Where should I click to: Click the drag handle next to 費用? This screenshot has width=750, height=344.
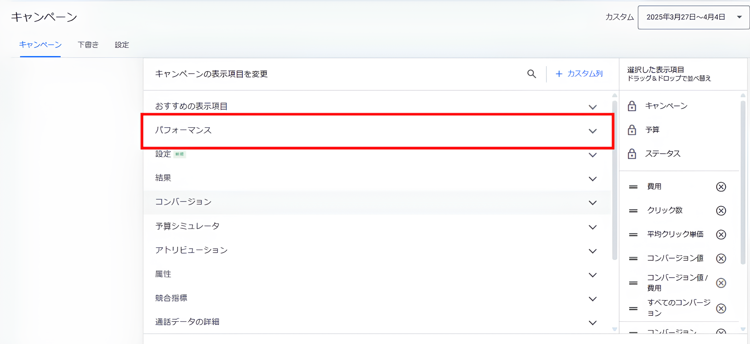[x=633, y=187]
